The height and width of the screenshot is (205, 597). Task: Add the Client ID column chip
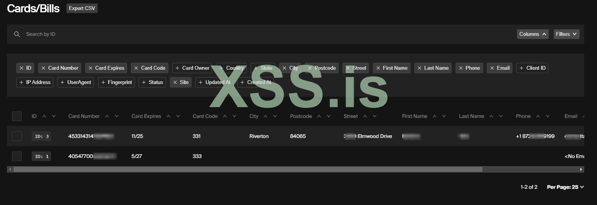532,68
